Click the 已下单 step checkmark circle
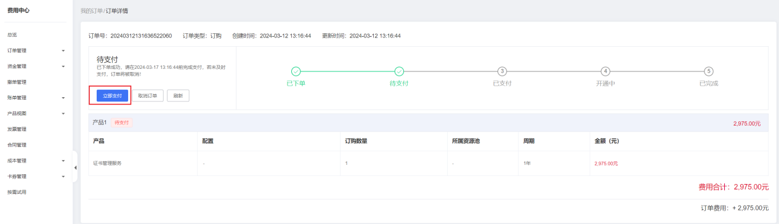The height and width of the screenshot is (224, 779). (x=296, y=71)
